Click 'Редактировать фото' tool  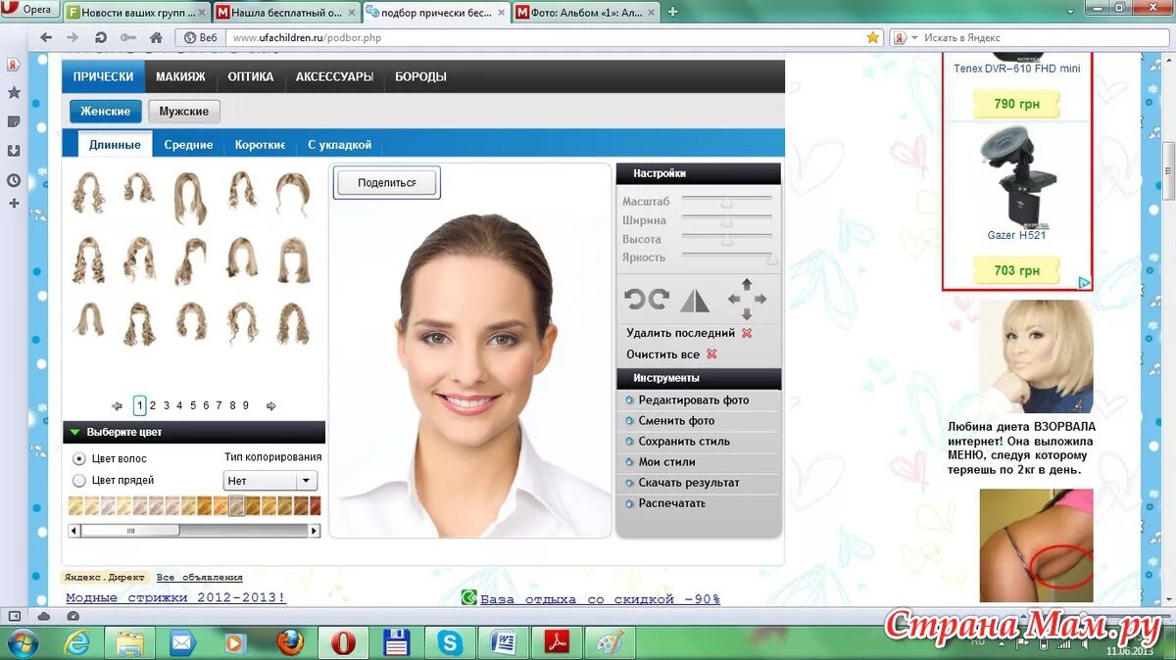[694, 400]
